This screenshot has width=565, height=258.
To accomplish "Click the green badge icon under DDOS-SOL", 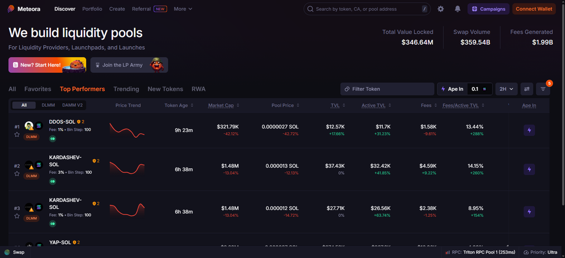I will coord(52,138).
